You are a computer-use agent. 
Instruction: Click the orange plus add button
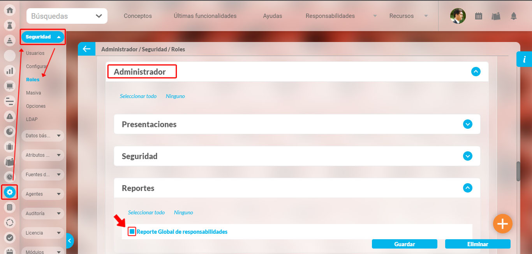click(x=502, y=224)
